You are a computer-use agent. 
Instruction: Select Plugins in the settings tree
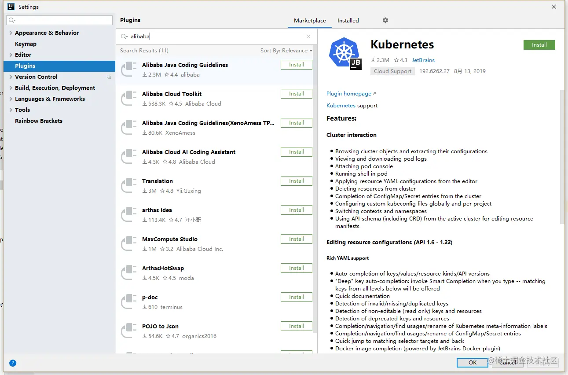[x=59, y=66]
